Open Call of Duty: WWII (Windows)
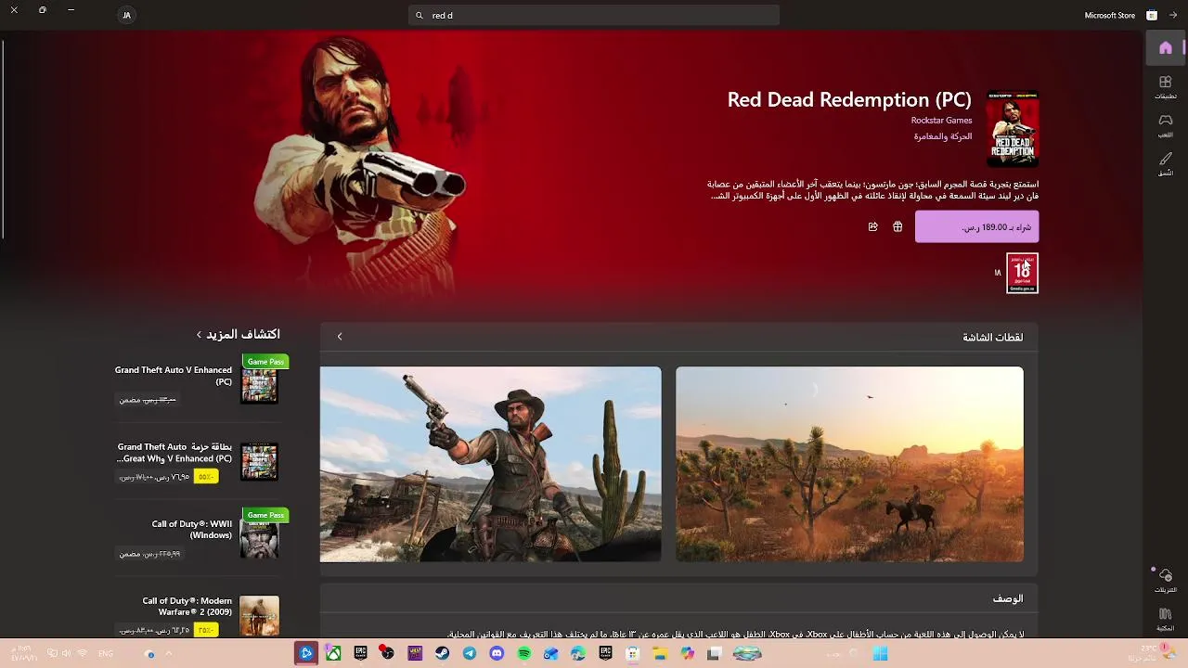Viewport: 1188px width, 668px height. click(x=197, y=539)
